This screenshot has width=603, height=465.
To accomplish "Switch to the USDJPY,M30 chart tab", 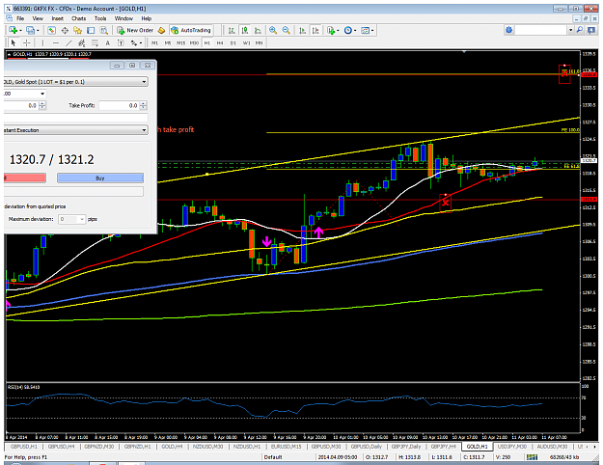I will [x=512, y=447].
